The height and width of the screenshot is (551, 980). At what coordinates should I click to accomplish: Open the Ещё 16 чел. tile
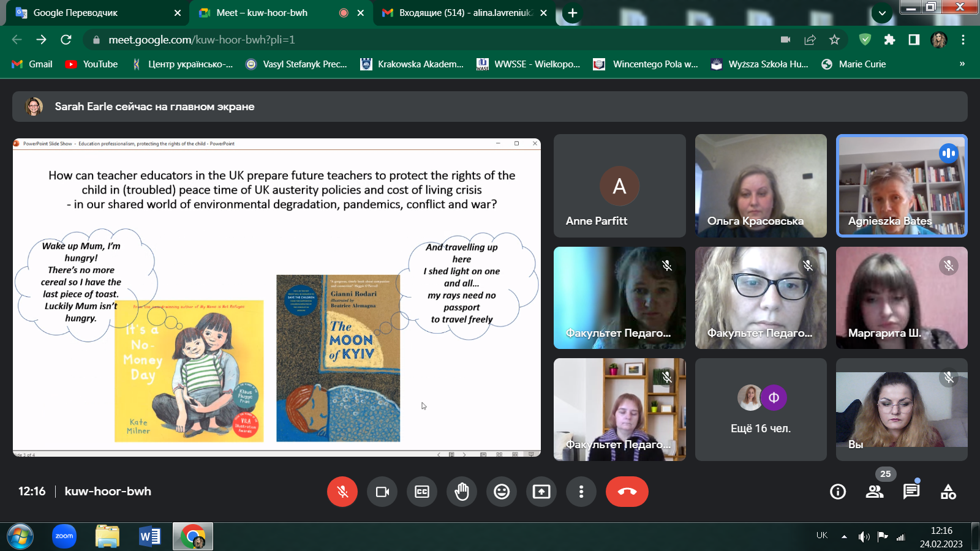point(761,410)
